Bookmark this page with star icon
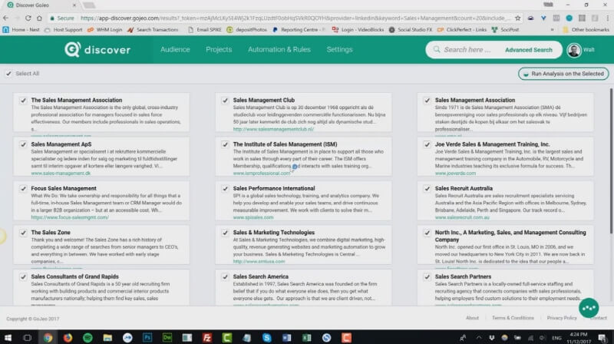The width and height of the screenshot is (614, 344). tap(517, 18)
